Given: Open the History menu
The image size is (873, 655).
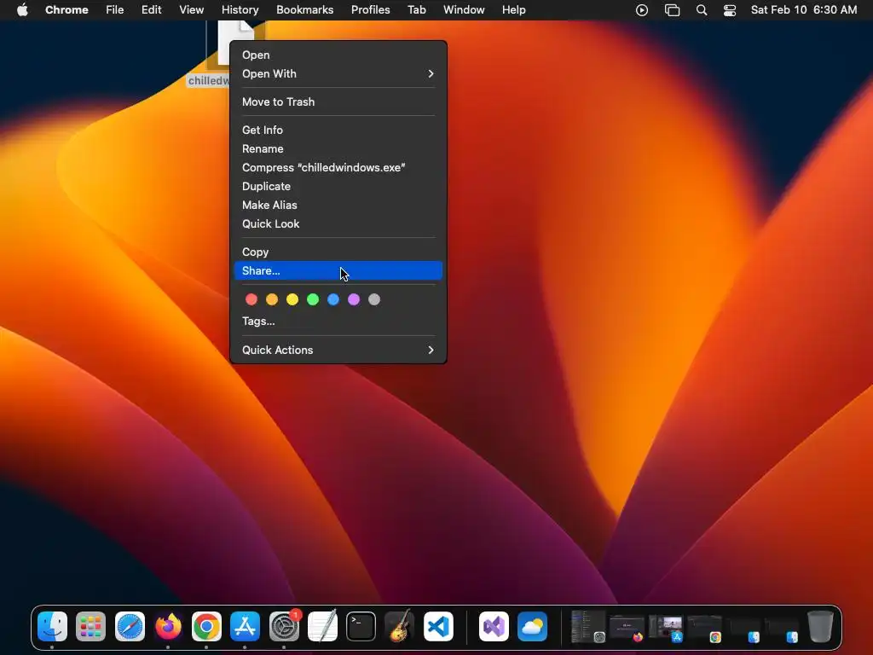Looking at the screenshot, I should click(x=240, y=10).
